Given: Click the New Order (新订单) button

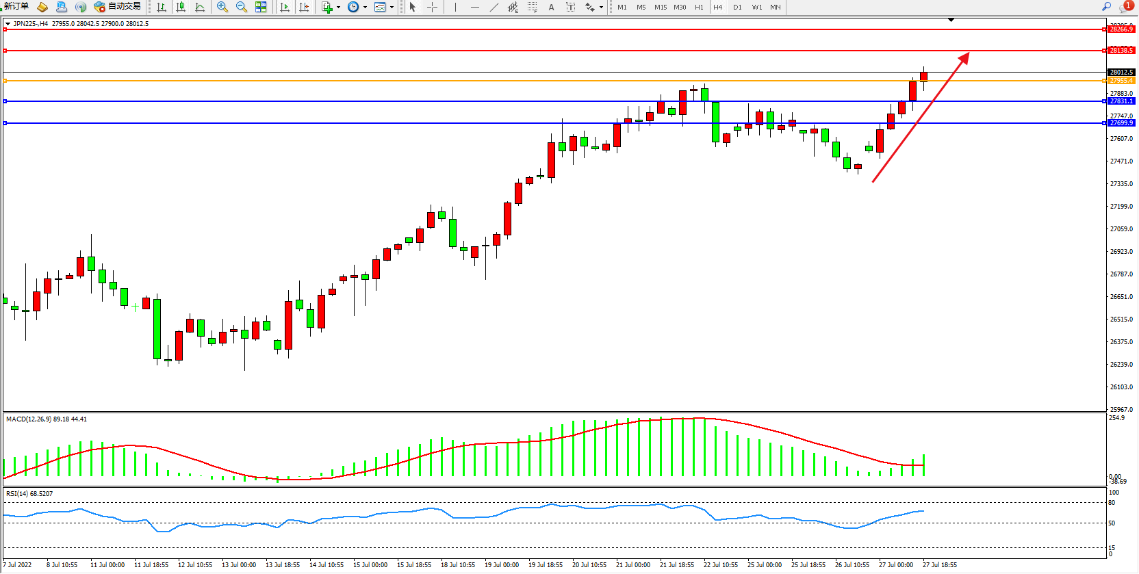Looking at the screenshot, I should (x=16, y=7).
